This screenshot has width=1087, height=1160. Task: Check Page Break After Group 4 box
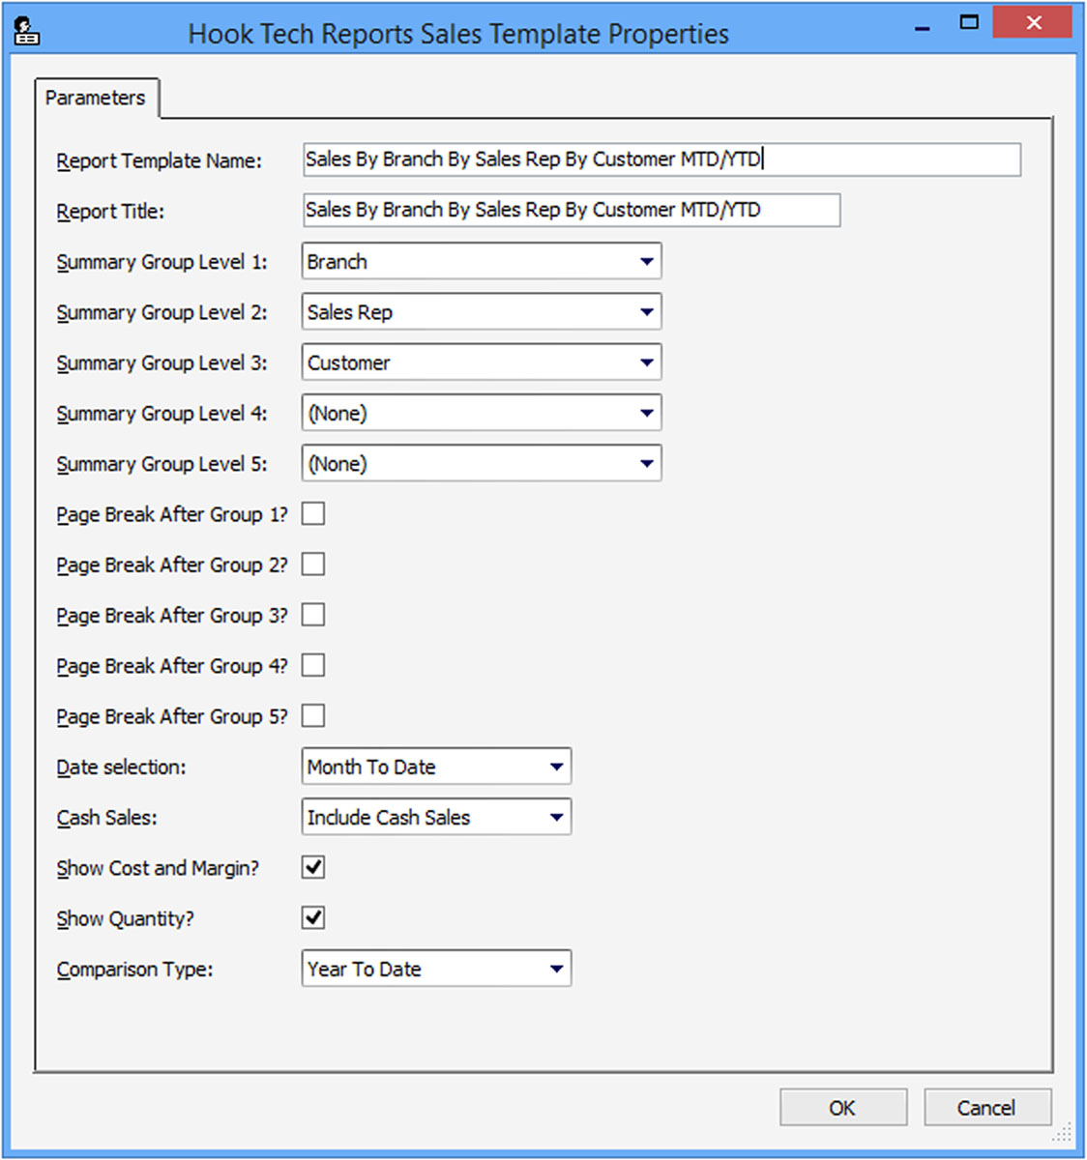click(313, 665)
